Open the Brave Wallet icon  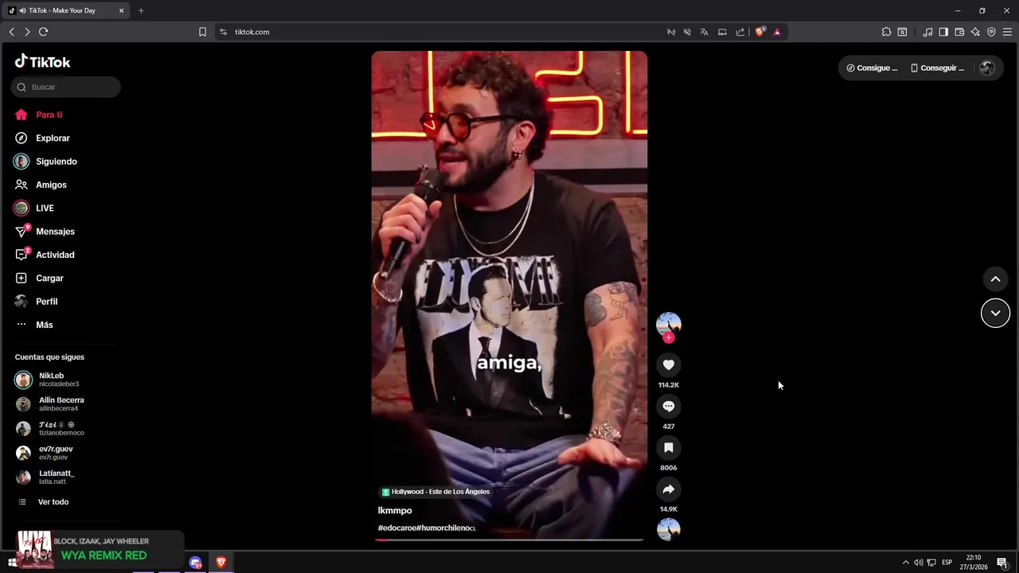(x=959, y=32)
